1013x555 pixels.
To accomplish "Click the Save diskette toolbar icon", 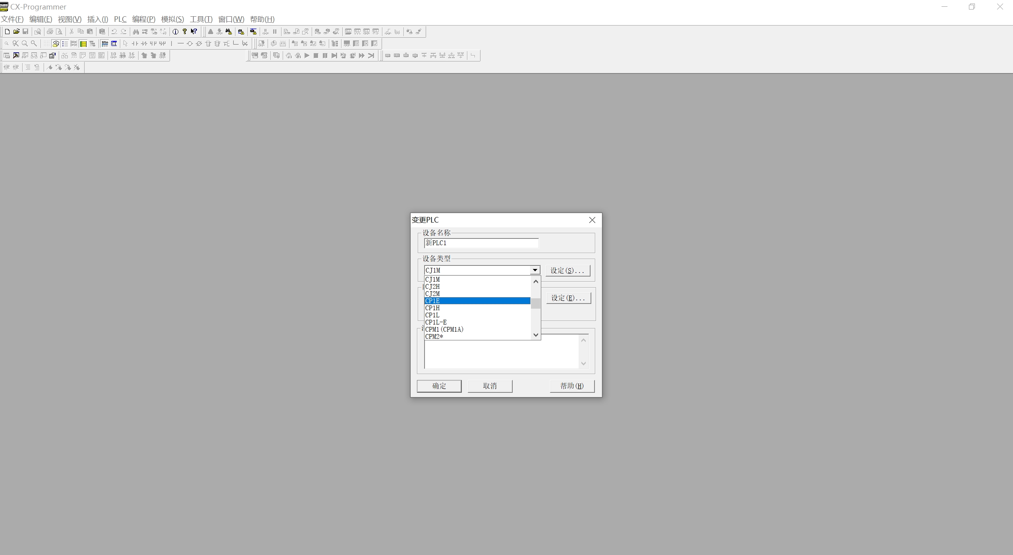I will (25, 32).
